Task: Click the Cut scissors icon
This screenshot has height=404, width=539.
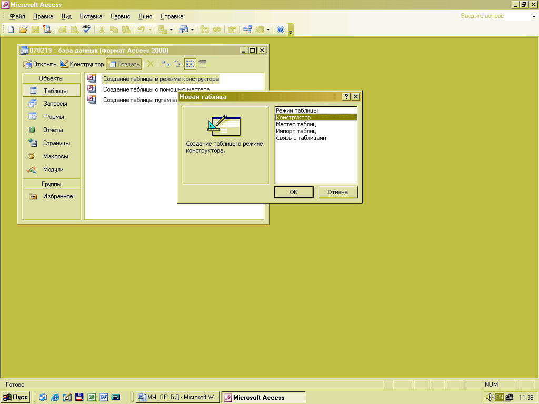Action: coord(102,29)
